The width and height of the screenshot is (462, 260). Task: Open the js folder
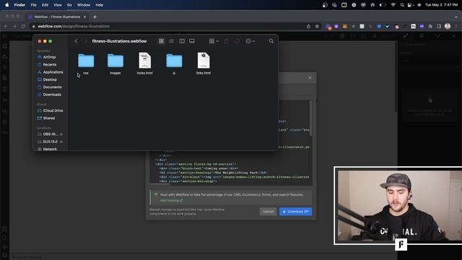[x=174, y=61]
